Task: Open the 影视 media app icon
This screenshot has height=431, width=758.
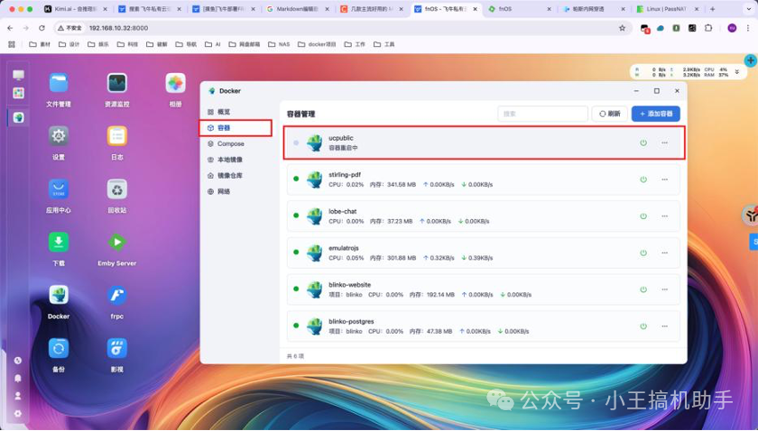Action: click(116, 348)
